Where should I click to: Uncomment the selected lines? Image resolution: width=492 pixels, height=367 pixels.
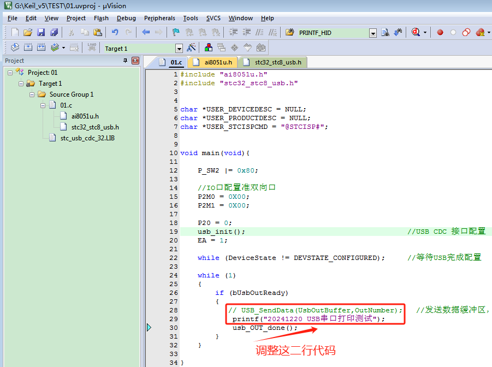click(x=272, y=32)
